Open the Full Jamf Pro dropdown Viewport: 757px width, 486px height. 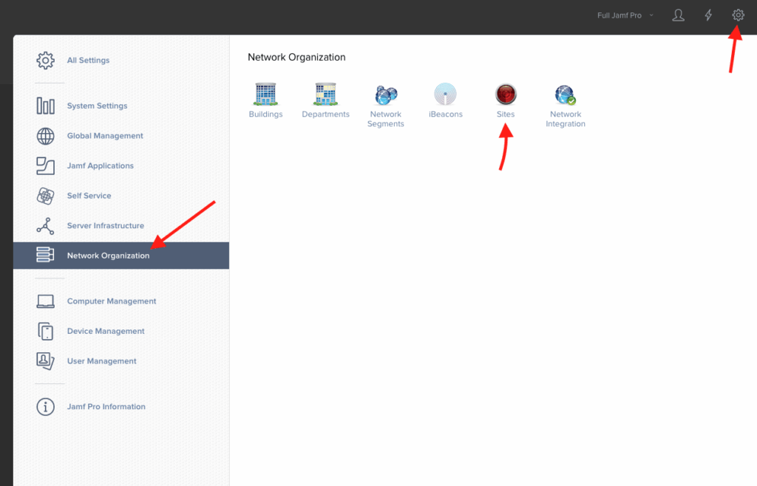tap(623, 15)
